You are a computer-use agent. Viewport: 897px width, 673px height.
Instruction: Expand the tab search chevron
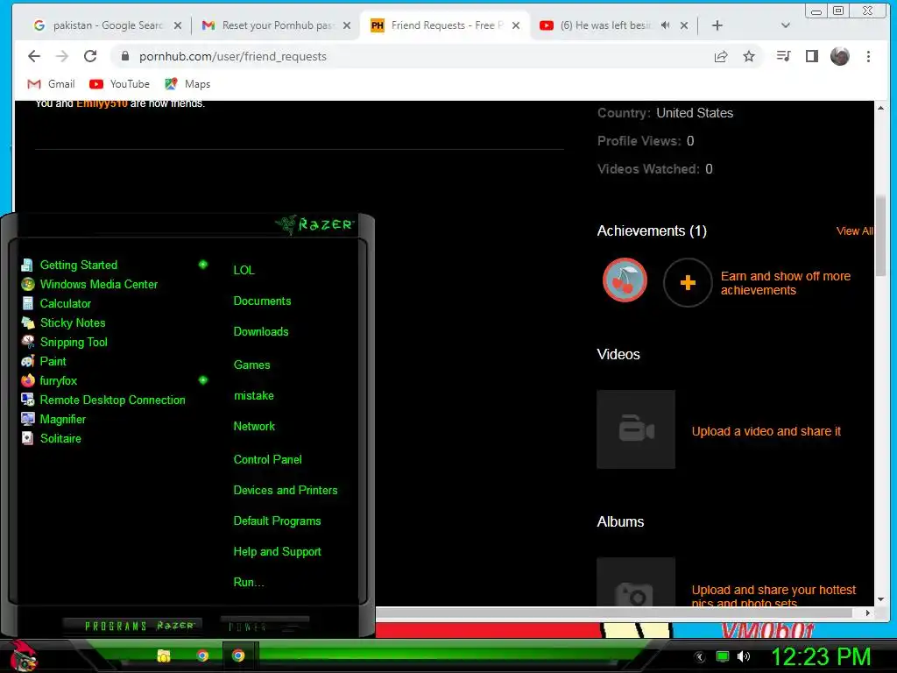786,25
